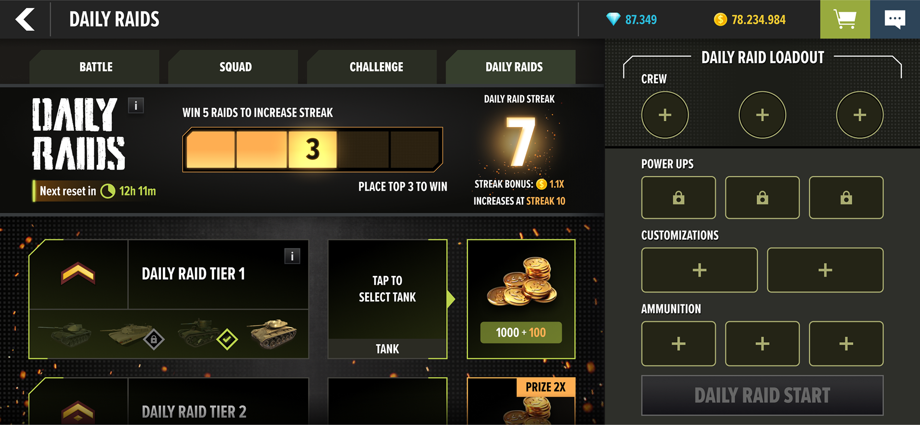Tap the gold coin currency icon
This screenshot has height=425, width=920.
(720, 20)
